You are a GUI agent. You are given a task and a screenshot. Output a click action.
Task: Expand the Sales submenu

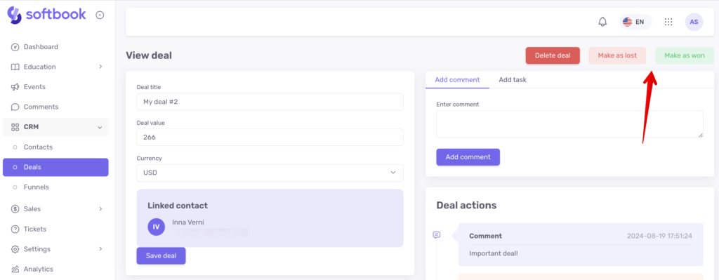[x=55, y=209]
